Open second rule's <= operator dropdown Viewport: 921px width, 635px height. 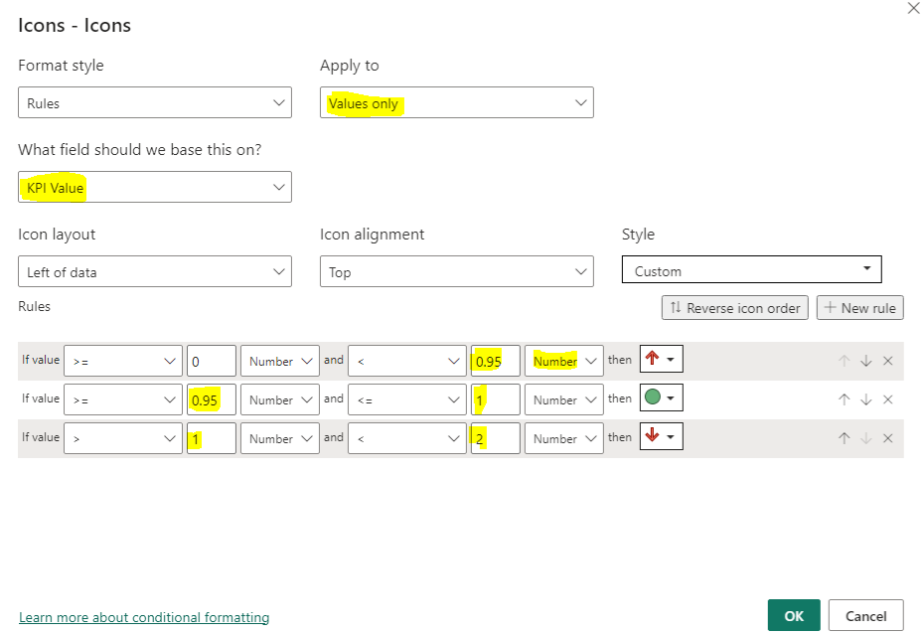click(407, 399)
